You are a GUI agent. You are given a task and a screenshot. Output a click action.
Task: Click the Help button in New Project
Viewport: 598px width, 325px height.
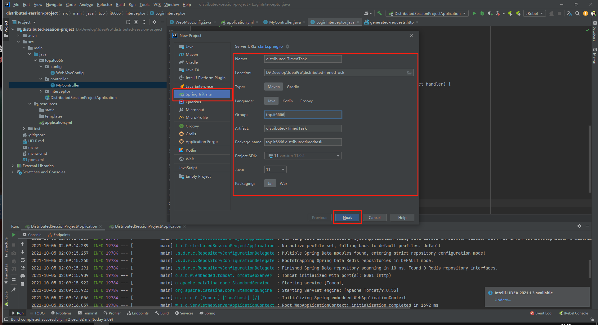point(402,217)
